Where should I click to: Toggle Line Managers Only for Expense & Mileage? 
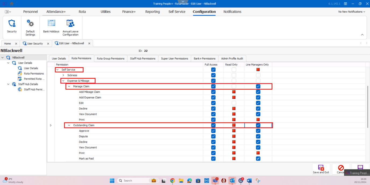(x=258, y=81)
